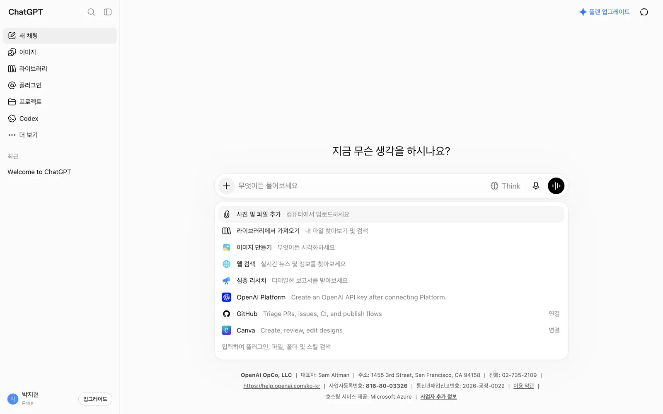Image resolution: width=663 pixels, height=414 pixels.
Task: Select 이미지 만들기 option
Action: click(x=391, y=248)
